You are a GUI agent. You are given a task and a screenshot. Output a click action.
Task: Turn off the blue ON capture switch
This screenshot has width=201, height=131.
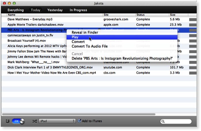pos(18,121)
